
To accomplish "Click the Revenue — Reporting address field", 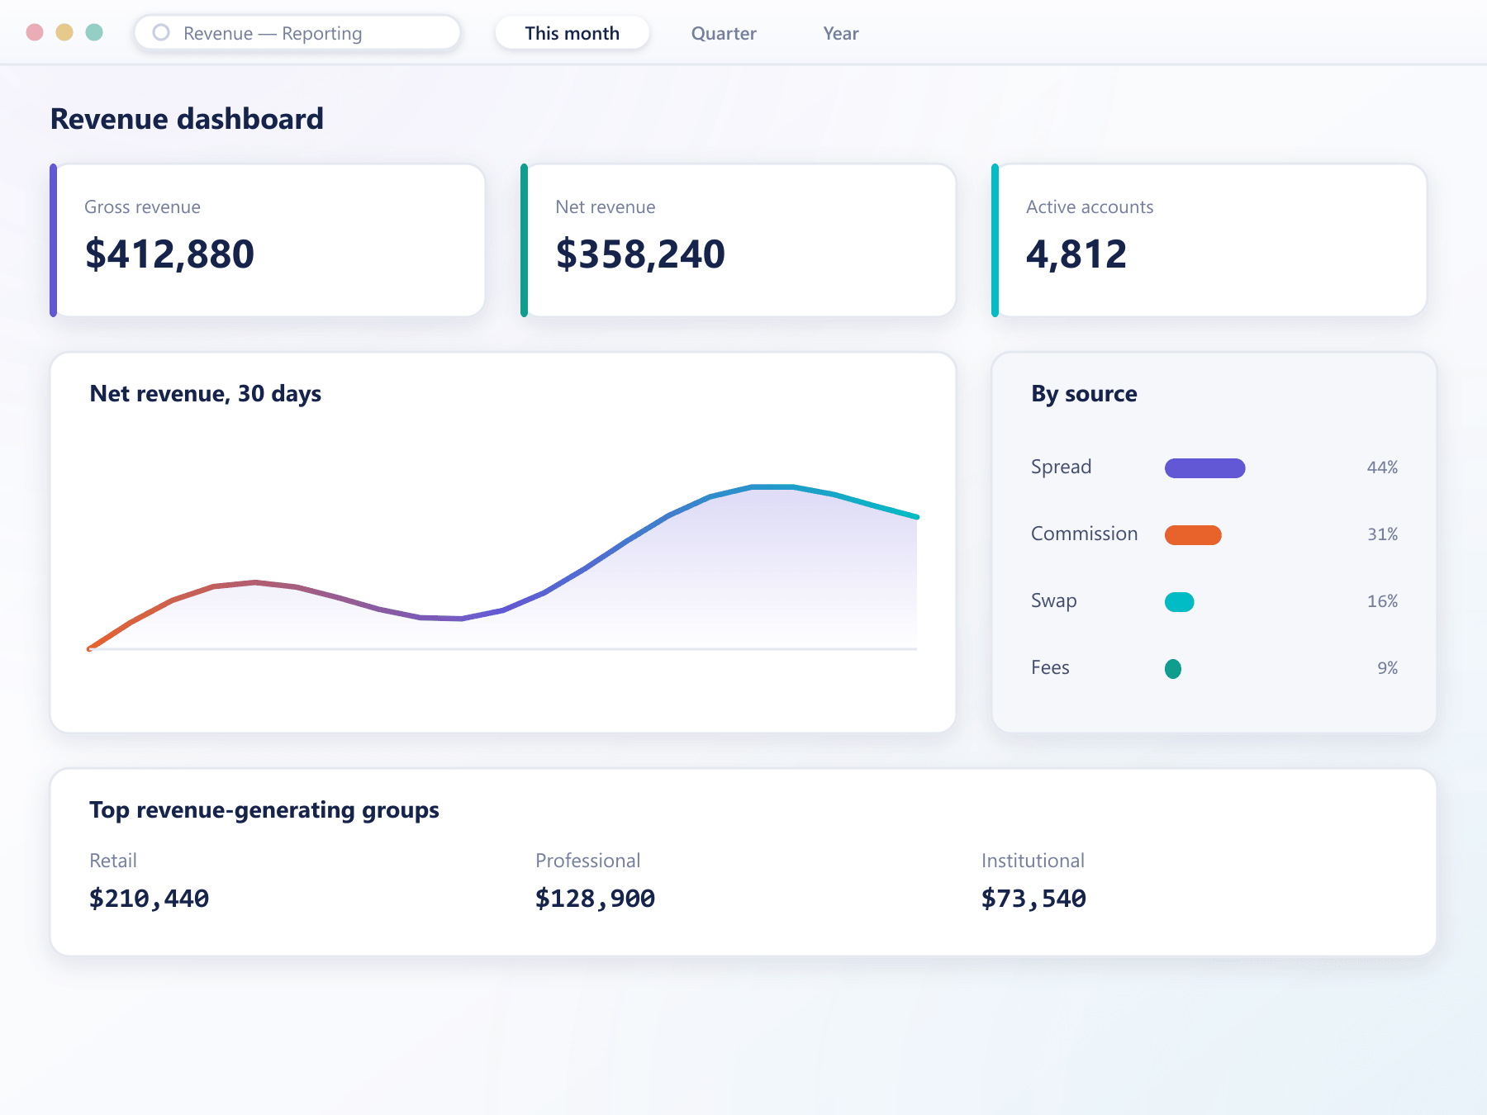I will [297, 33].
